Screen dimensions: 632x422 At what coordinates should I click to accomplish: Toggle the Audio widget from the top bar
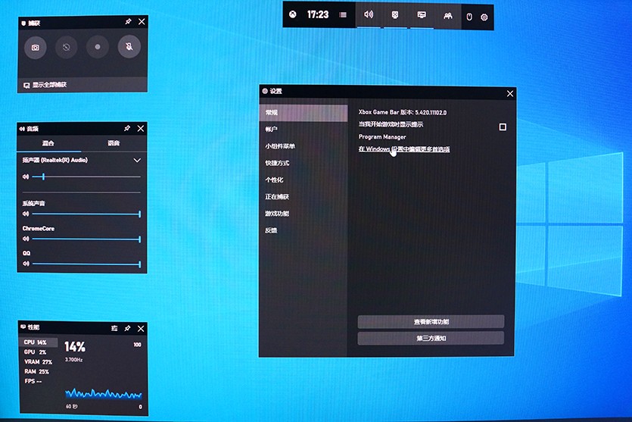[369, 14]
